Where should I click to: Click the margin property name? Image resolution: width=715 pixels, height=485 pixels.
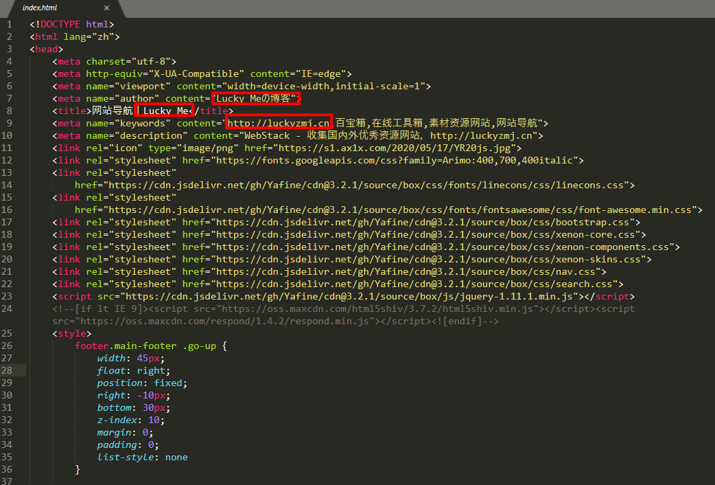click(114, 431)
